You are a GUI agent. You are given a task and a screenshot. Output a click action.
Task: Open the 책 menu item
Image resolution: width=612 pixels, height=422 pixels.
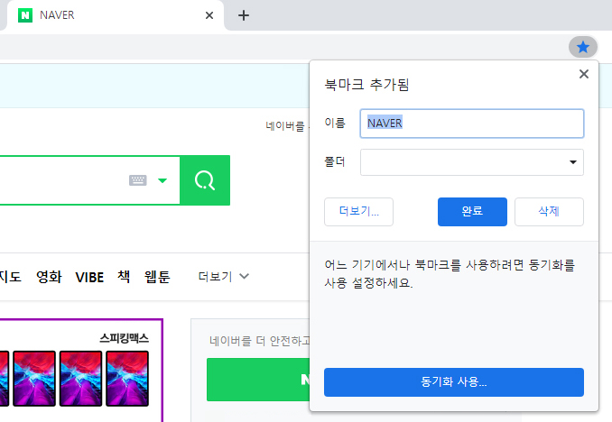(124, 277)
